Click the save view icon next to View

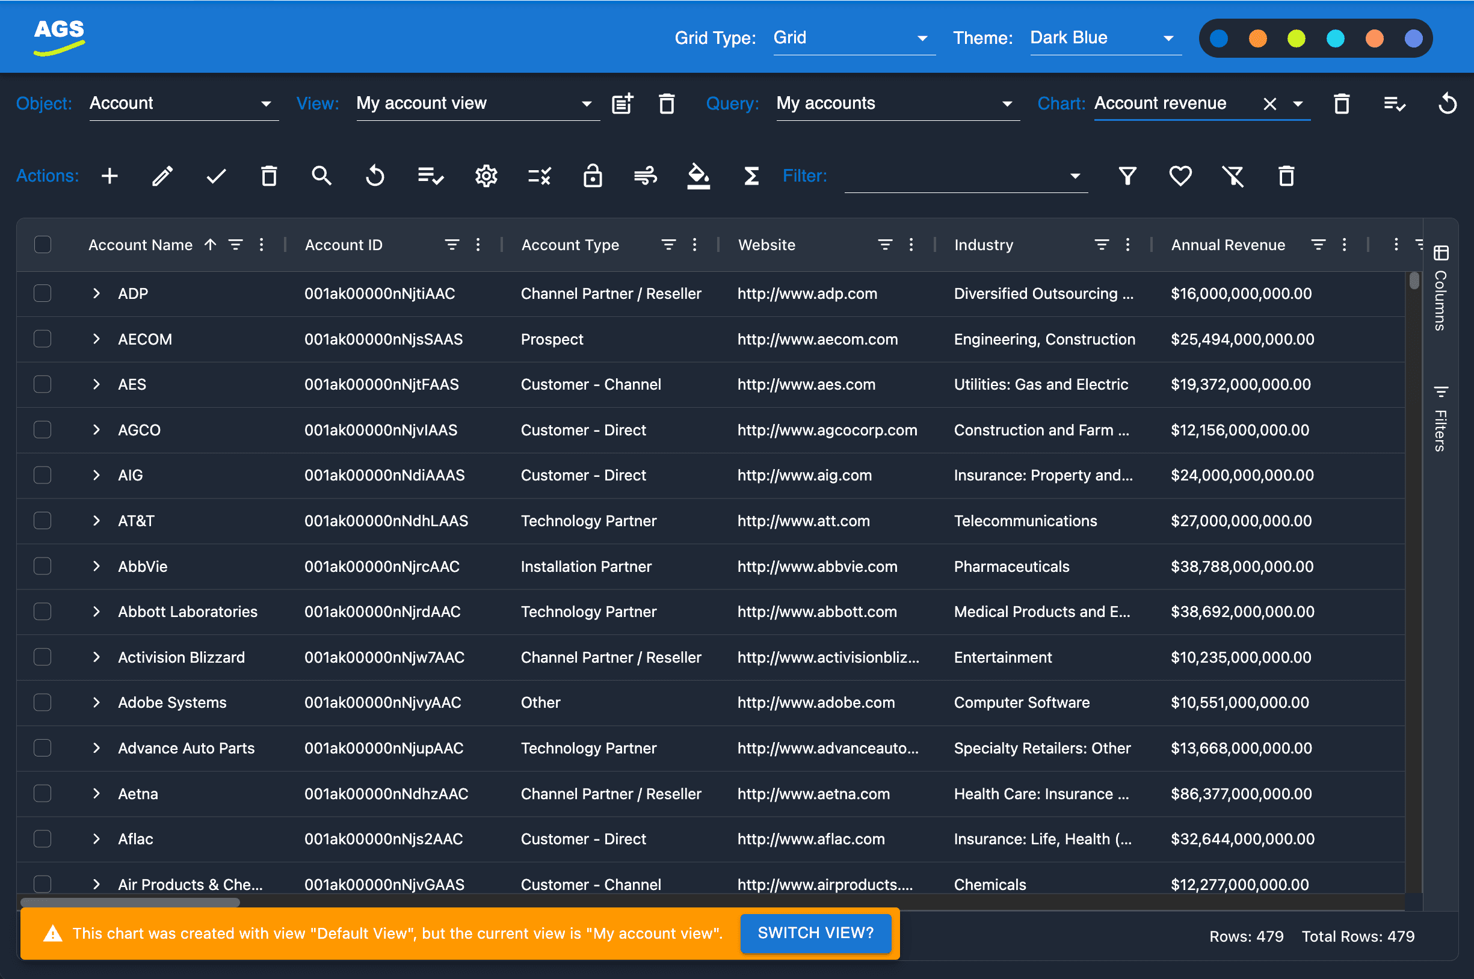click(622, 103)
